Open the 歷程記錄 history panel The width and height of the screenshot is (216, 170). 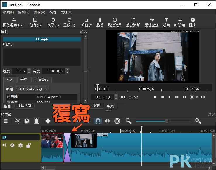[x=151, y=22]
